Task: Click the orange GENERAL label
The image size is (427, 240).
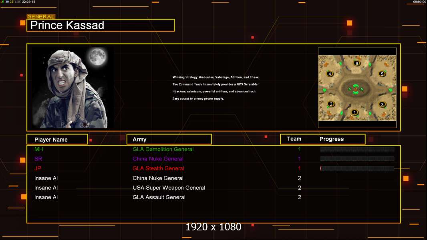Action: pos(41,16)
